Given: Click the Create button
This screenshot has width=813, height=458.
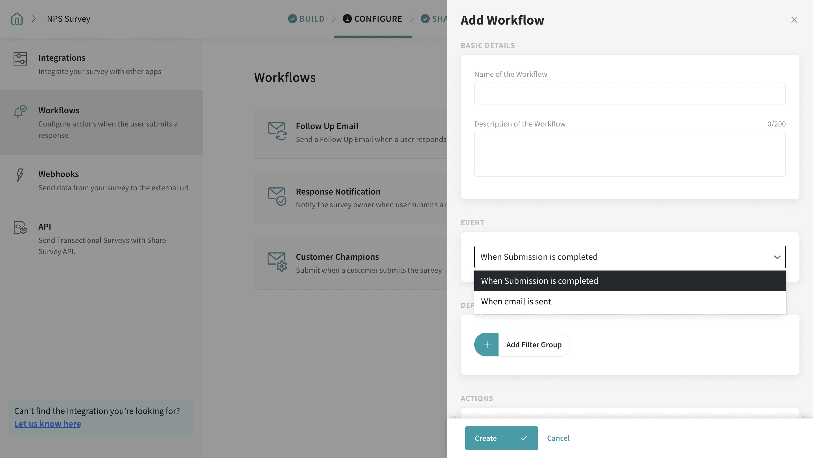Looking at the screenshot, I should [501, 438].
